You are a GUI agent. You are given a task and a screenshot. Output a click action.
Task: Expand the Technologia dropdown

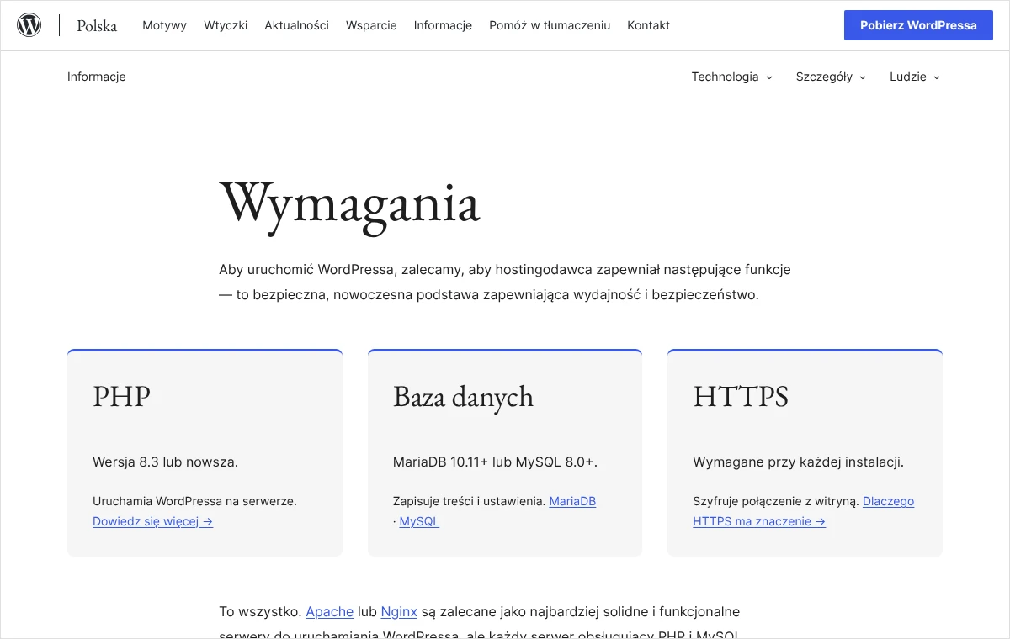tap(731, 77)
